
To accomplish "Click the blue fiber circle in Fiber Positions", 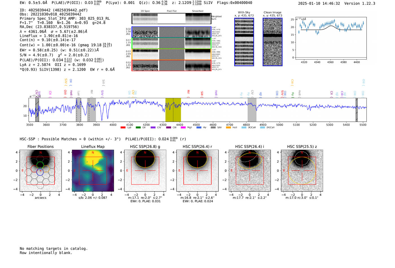I will coord(40,172).
